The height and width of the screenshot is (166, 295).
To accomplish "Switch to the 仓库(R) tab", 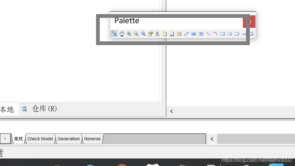I will [x=44, y=109].
